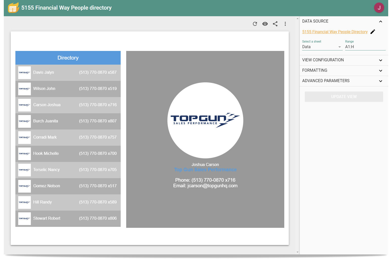Click the thumbnail next to Hook Michelle

(25, 154)
